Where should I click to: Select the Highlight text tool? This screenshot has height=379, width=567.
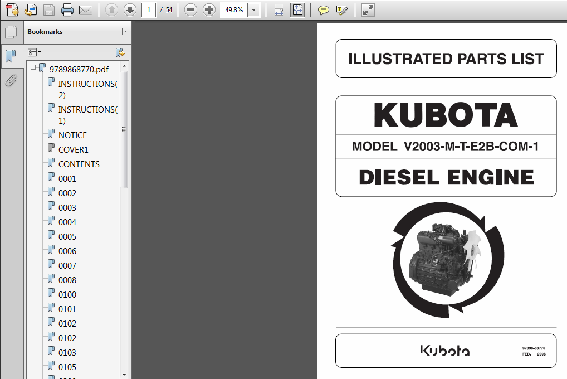point(342,10)
